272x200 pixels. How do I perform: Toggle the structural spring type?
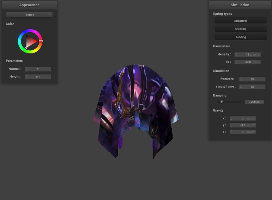click(241, 21)
